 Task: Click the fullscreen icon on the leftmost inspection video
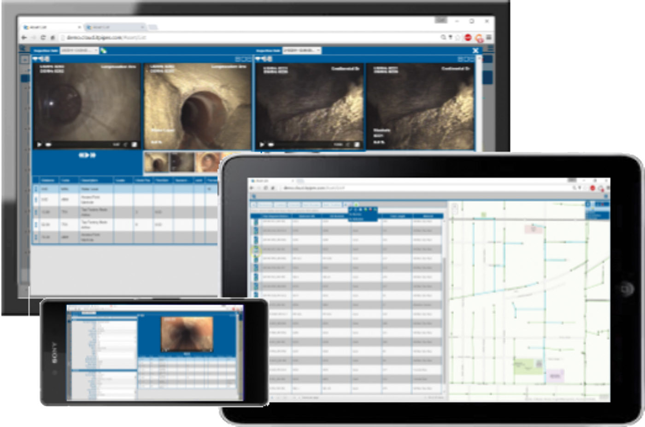click(134, 145)
